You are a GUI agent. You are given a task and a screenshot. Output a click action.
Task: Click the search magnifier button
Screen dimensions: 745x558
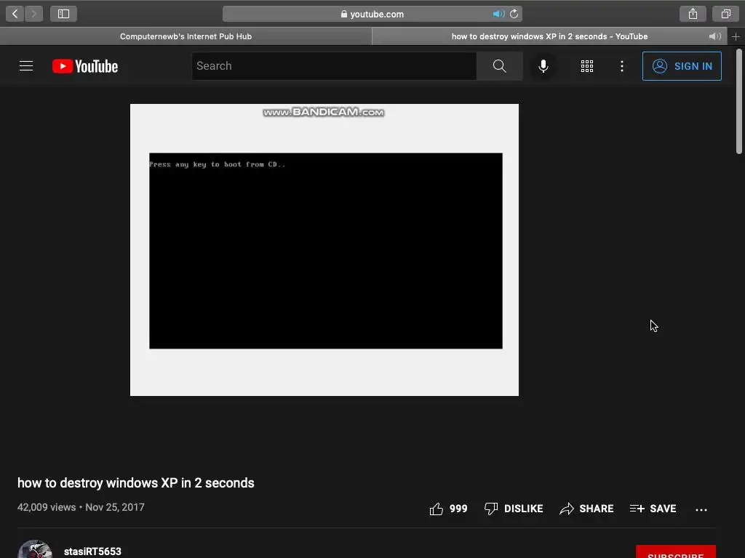coord(499,66)
